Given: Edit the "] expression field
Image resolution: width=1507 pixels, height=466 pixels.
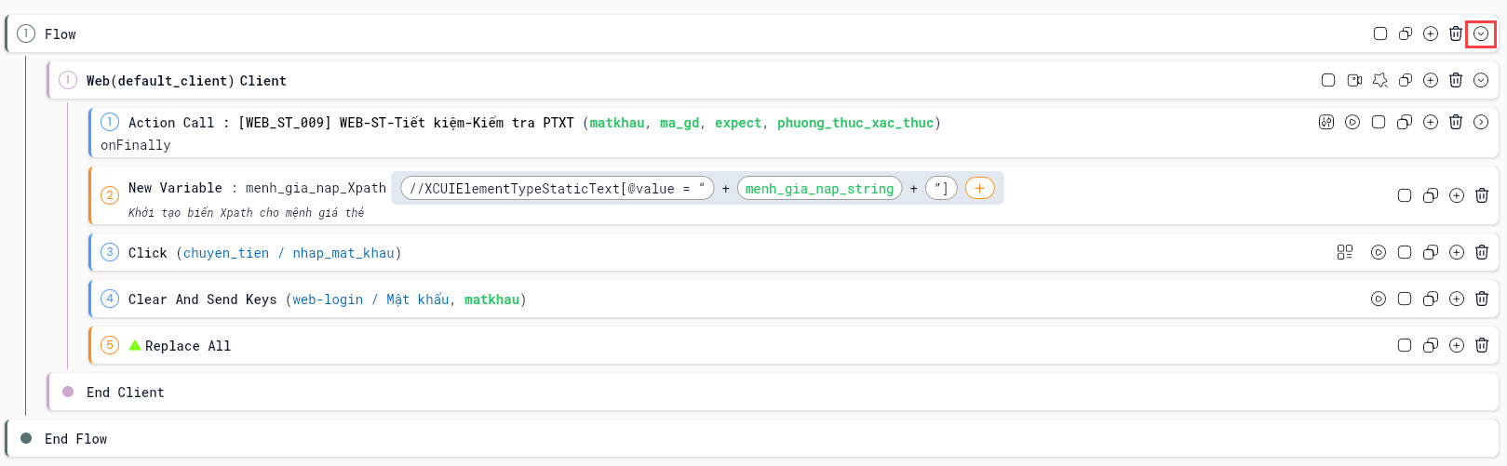Looking at the screenshot, I should [941, 189].
